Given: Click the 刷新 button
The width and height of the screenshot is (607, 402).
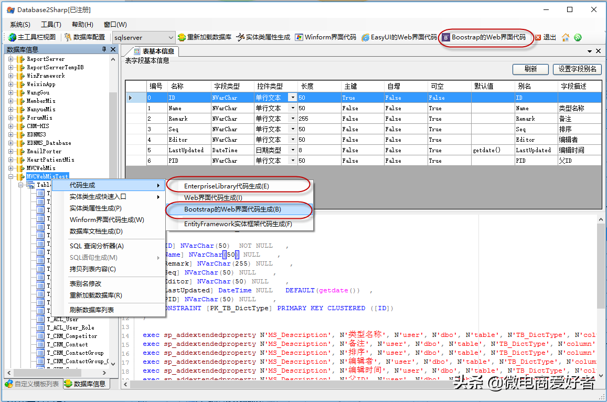Looking at the screenshot, I should point(530,69).
